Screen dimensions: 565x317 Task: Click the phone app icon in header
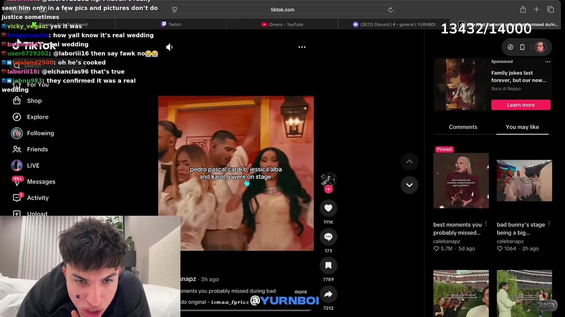(522, 47)
